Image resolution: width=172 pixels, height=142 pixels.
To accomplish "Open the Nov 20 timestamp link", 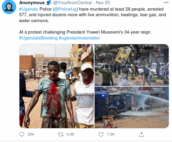I will point(103,3).
